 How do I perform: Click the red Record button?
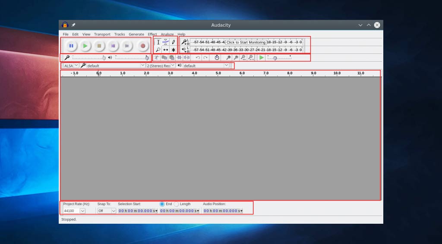[x=142, y=46]
